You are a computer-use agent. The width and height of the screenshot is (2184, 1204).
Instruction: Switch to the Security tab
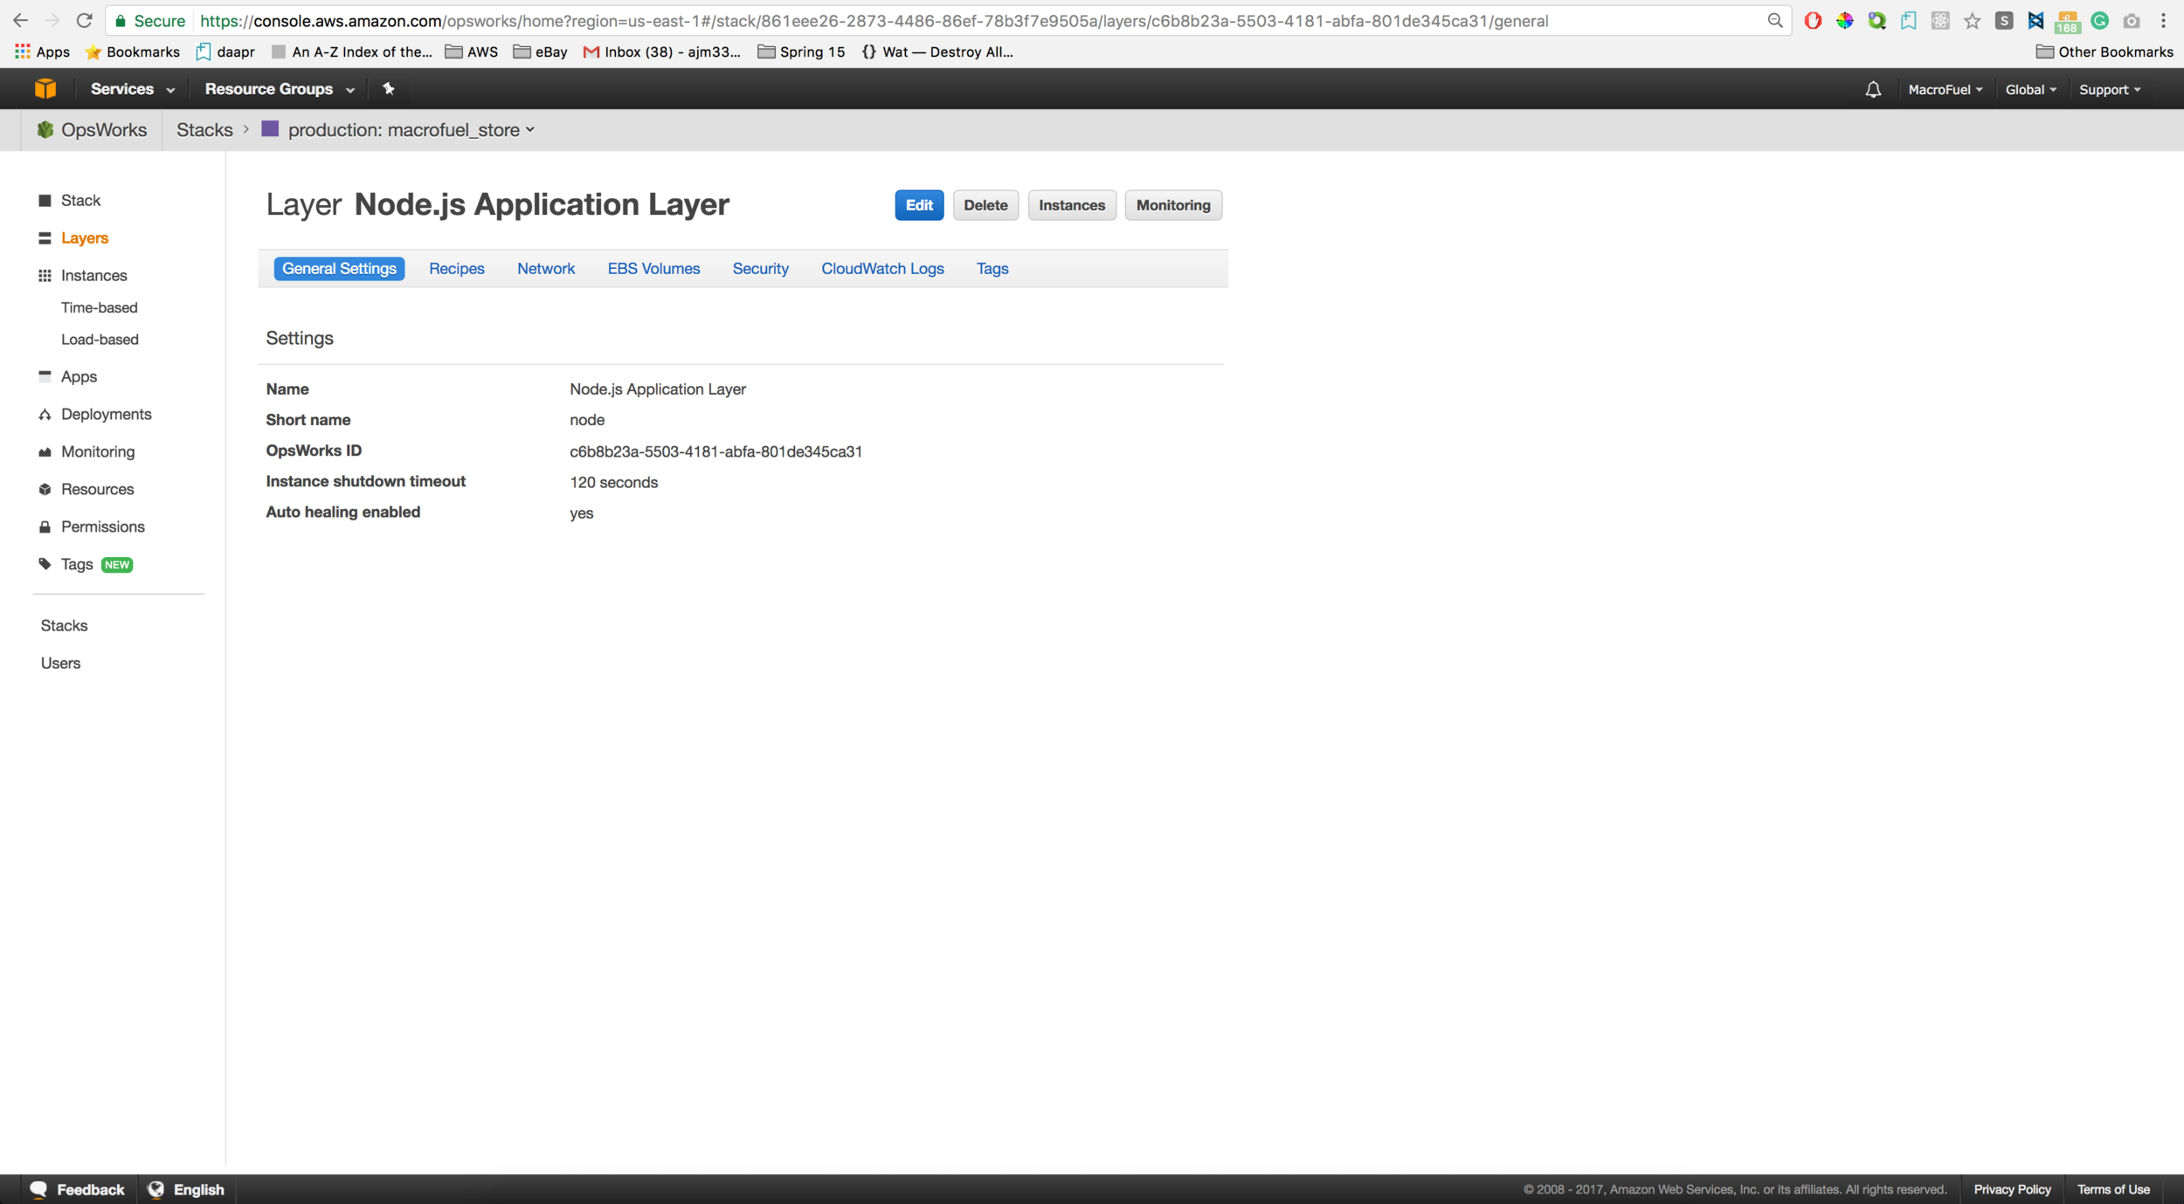point(760,268)
